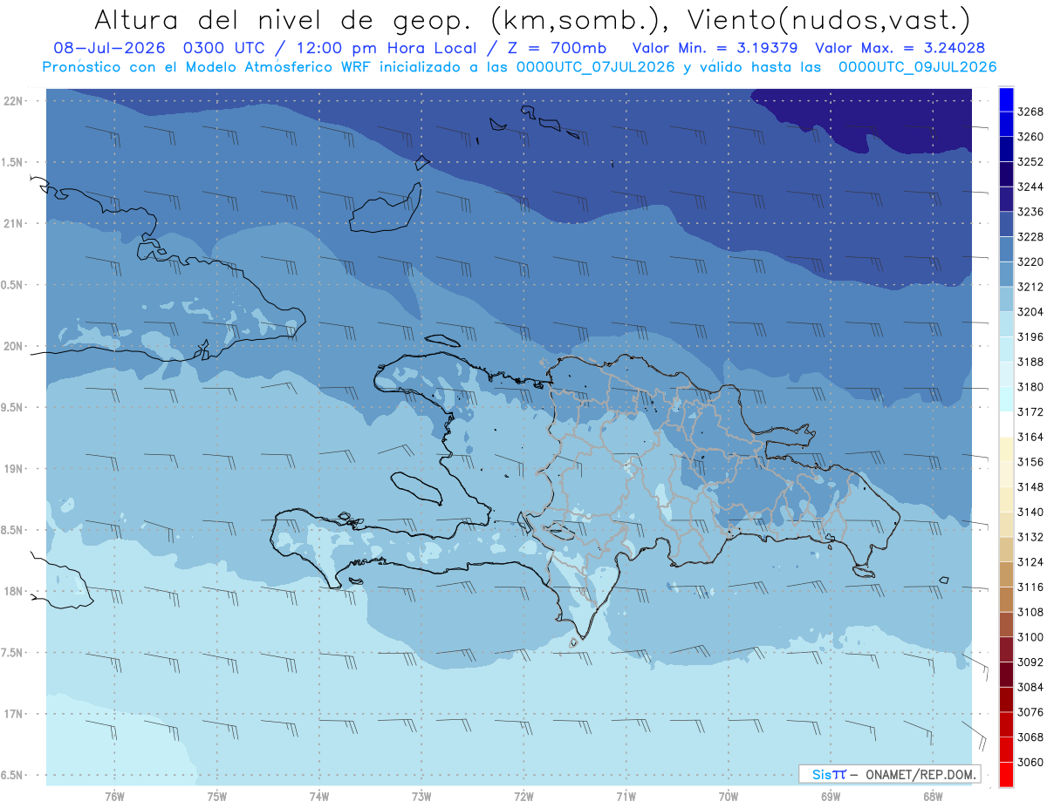Click the 3244 color scale label
Screen dimensions: 1047x808
[1030, 187]
